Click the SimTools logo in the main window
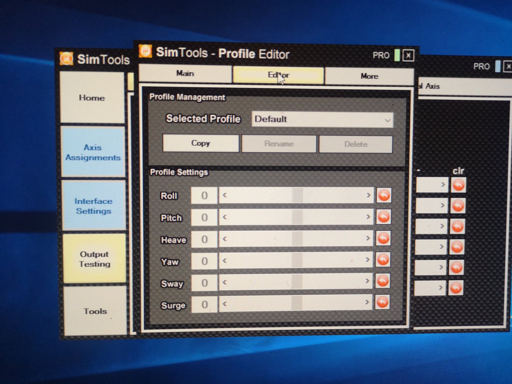This screenshot has width=512, height=384. pyautogui.click(x=66, y=59)
